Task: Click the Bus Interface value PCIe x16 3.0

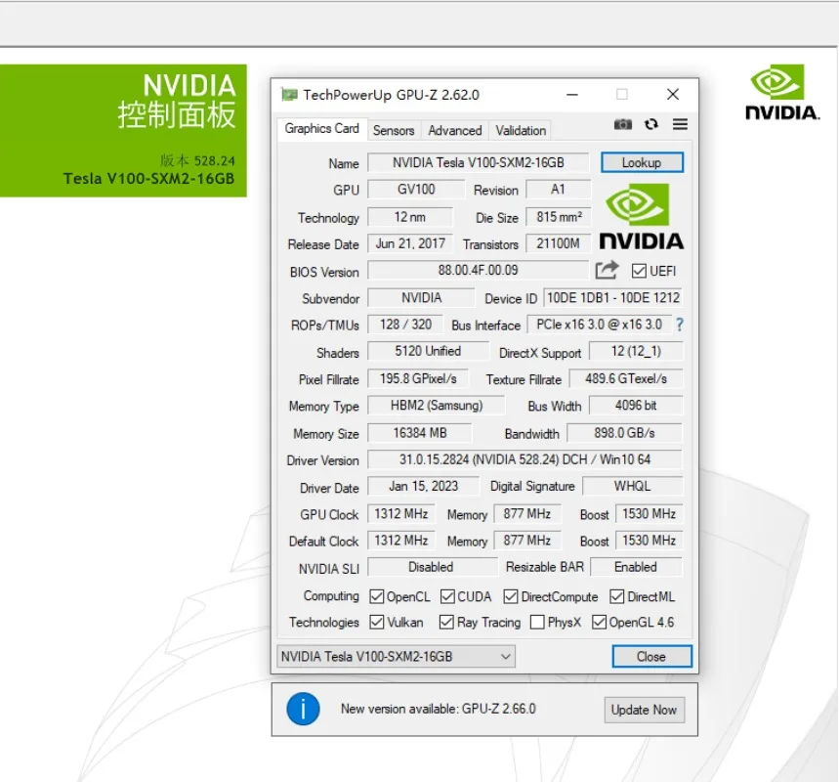Action: (x=600, y=325)
